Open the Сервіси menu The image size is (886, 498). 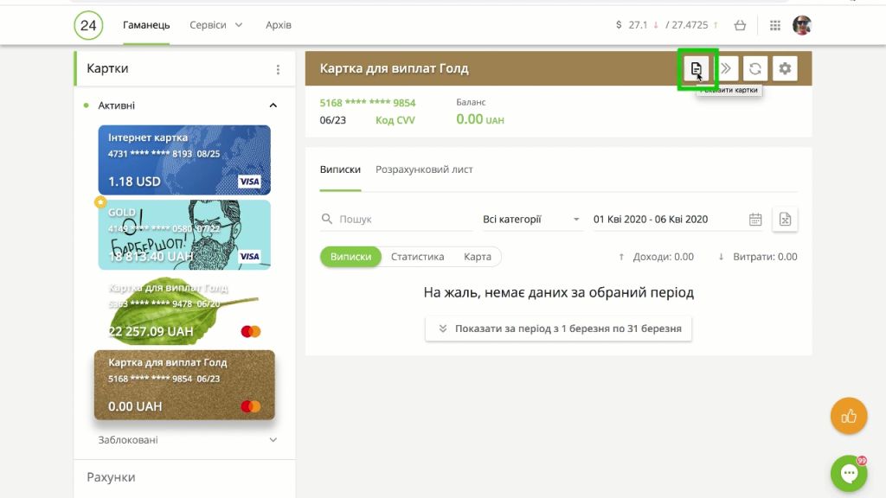click(215, 25)
